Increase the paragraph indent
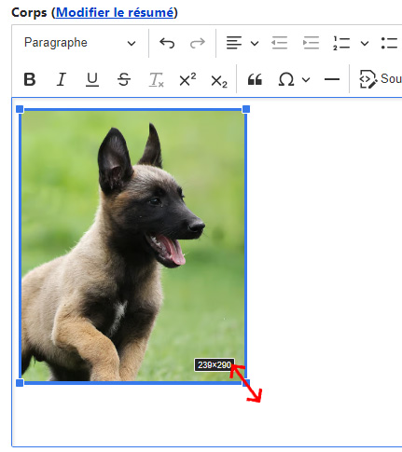The width and height of the screenshot is (402, 452). [x=311, y=43]
